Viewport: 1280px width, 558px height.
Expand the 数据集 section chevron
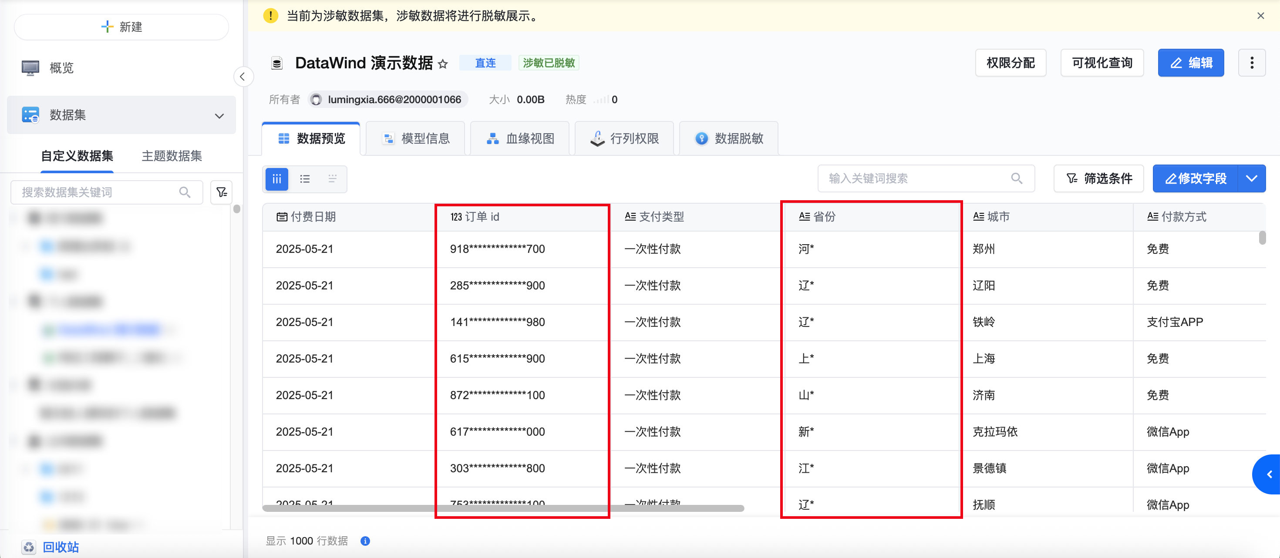tap(219, 116)
